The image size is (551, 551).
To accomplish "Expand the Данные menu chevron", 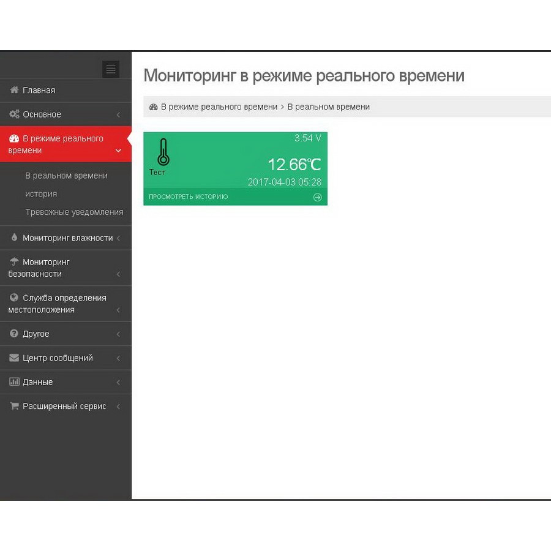I will pyautogui.click(x=118, y=383).
